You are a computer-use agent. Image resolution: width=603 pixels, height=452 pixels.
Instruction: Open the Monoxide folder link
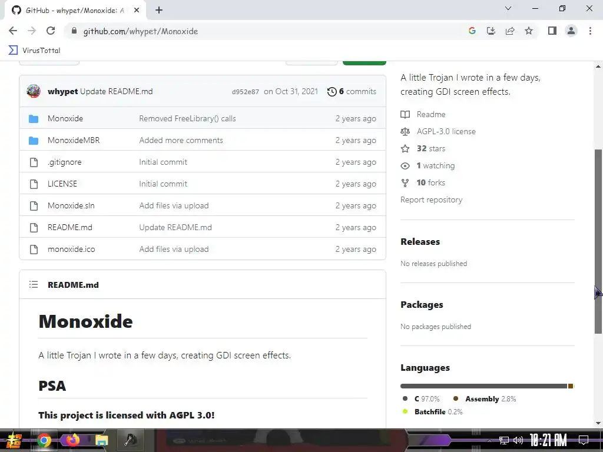[65, 118]
